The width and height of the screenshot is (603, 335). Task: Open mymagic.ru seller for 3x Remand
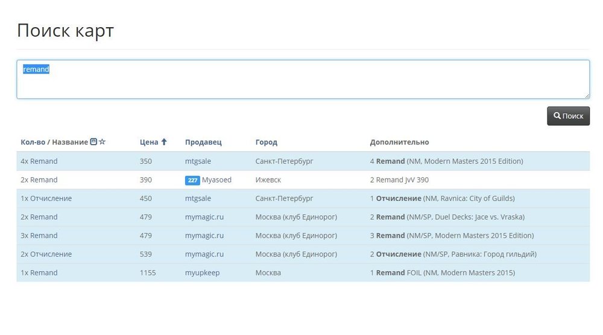tap(204, 236)
